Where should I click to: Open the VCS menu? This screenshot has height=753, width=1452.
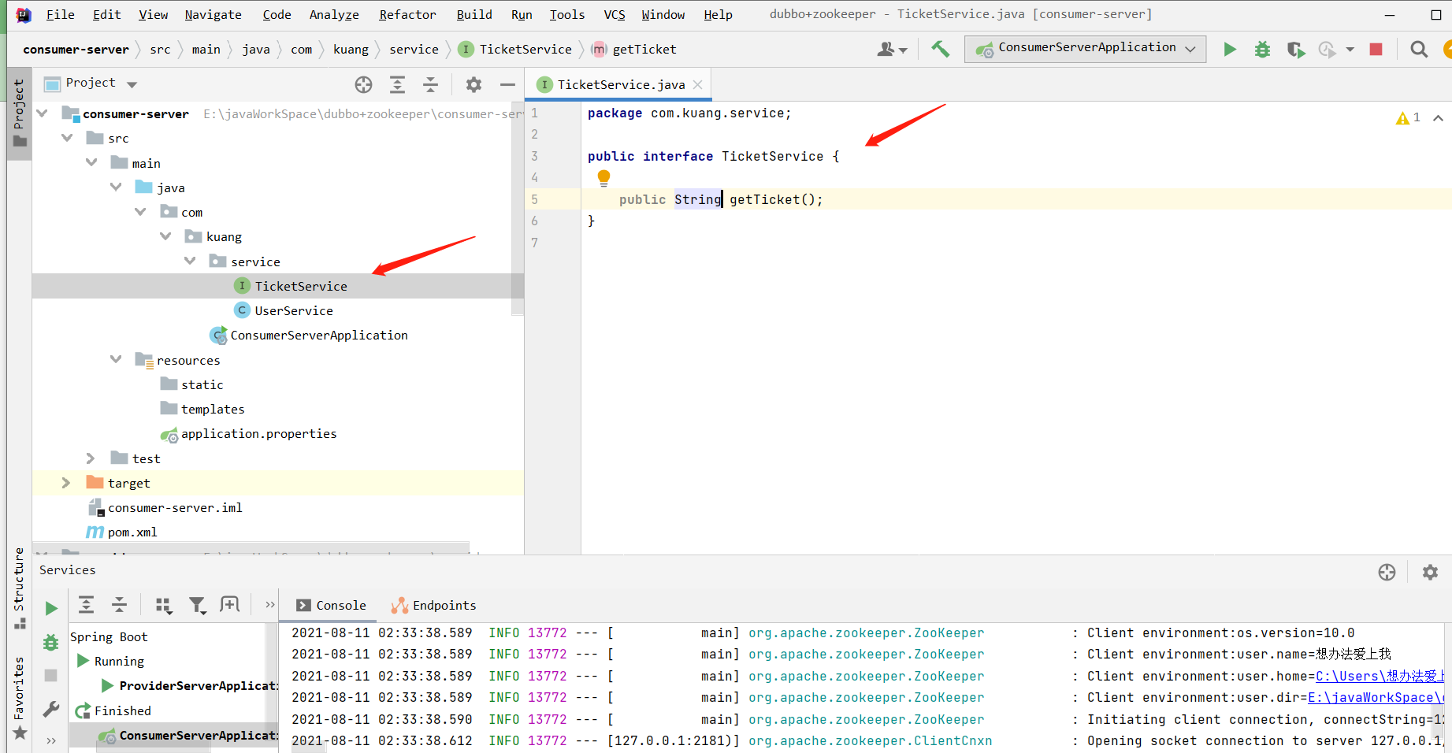(615, 14)
